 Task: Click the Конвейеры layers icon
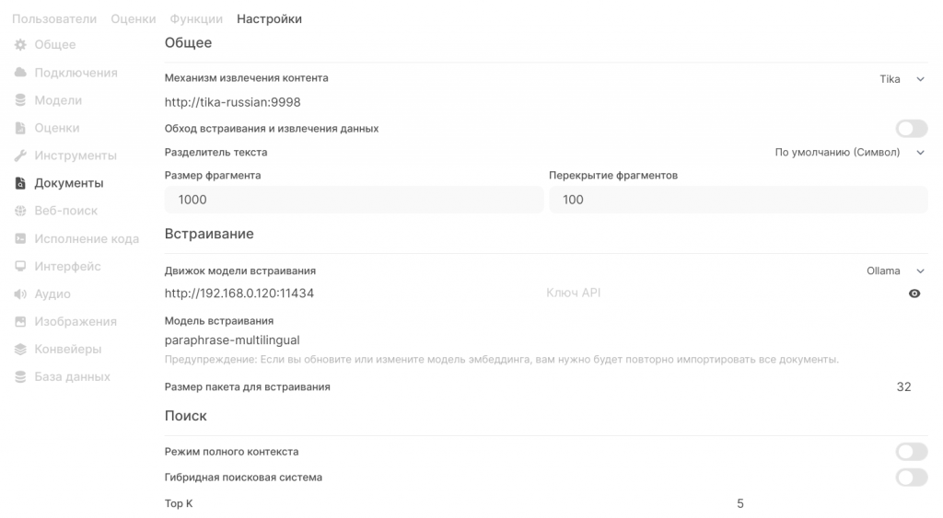click(20, 349)
